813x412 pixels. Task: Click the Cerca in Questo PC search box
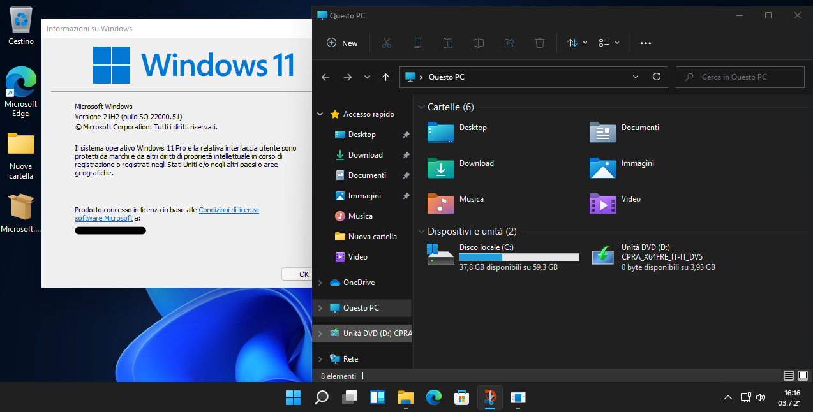[740, 77]
